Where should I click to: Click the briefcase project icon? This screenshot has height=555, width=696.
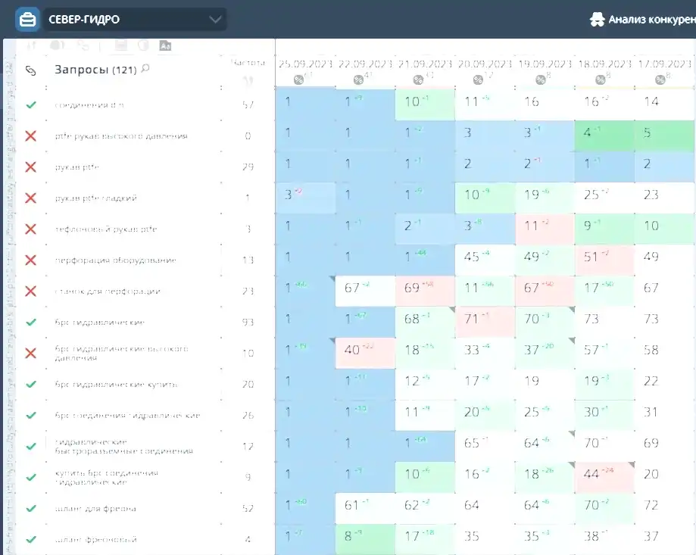tap(27, 20)
